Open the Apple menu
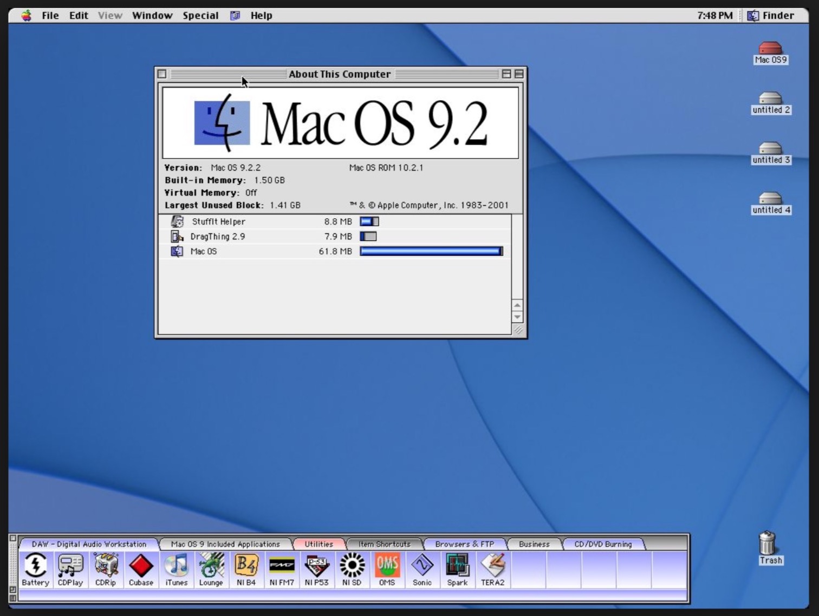Viewport: 819px width, 616px height. click(27, 15)
